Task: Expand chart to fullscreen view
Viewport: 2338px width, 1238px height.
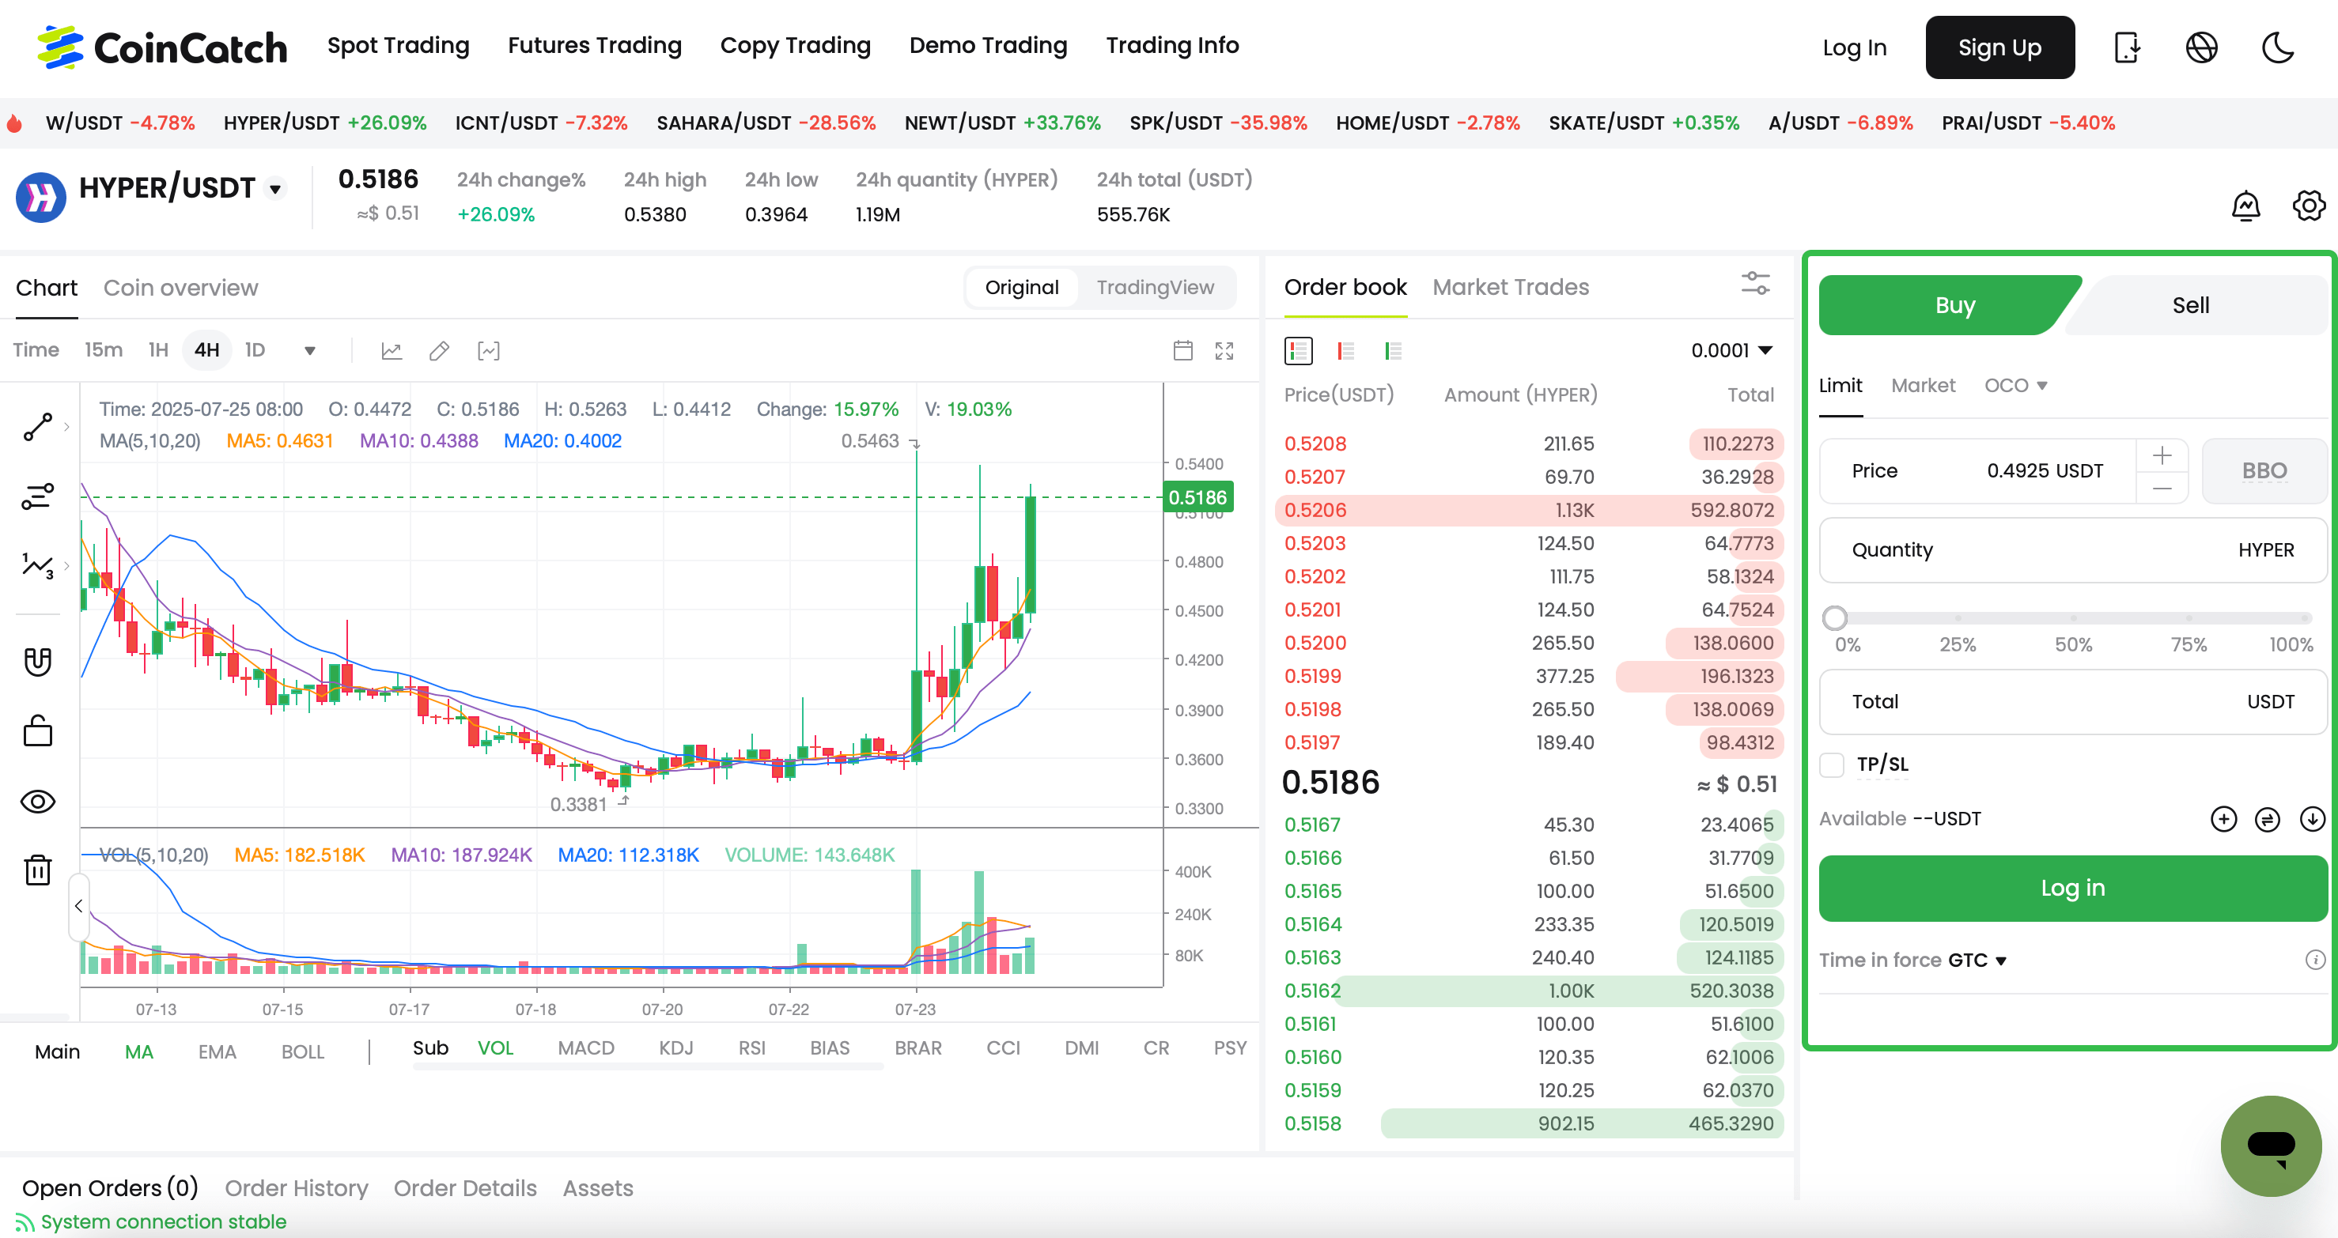Action: pos(1224,349)
